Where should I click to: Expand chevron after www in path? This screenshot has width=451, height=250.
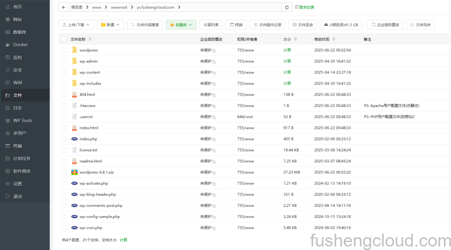106,7
